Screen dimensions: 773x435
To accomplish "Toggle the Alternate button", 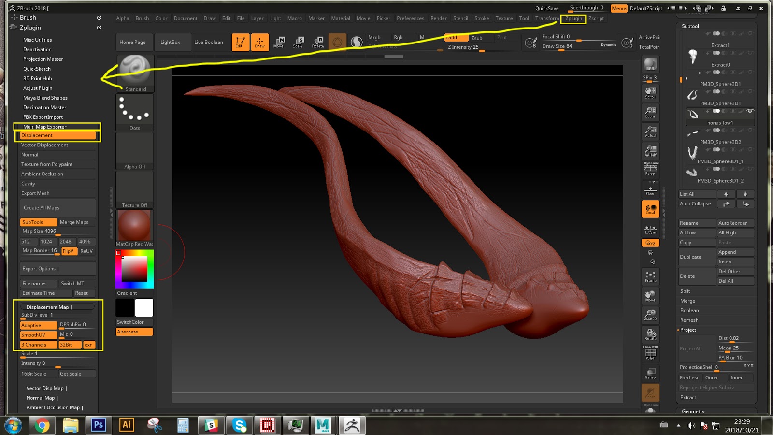I will tap(135, 332).
